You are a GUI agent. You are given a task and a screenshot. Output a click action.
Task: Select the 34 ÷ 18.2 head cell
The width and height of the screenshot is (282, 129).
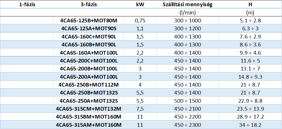point(250,125)
